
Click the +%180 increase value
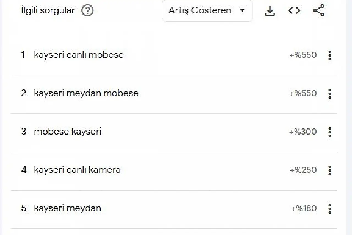[304, 208]
